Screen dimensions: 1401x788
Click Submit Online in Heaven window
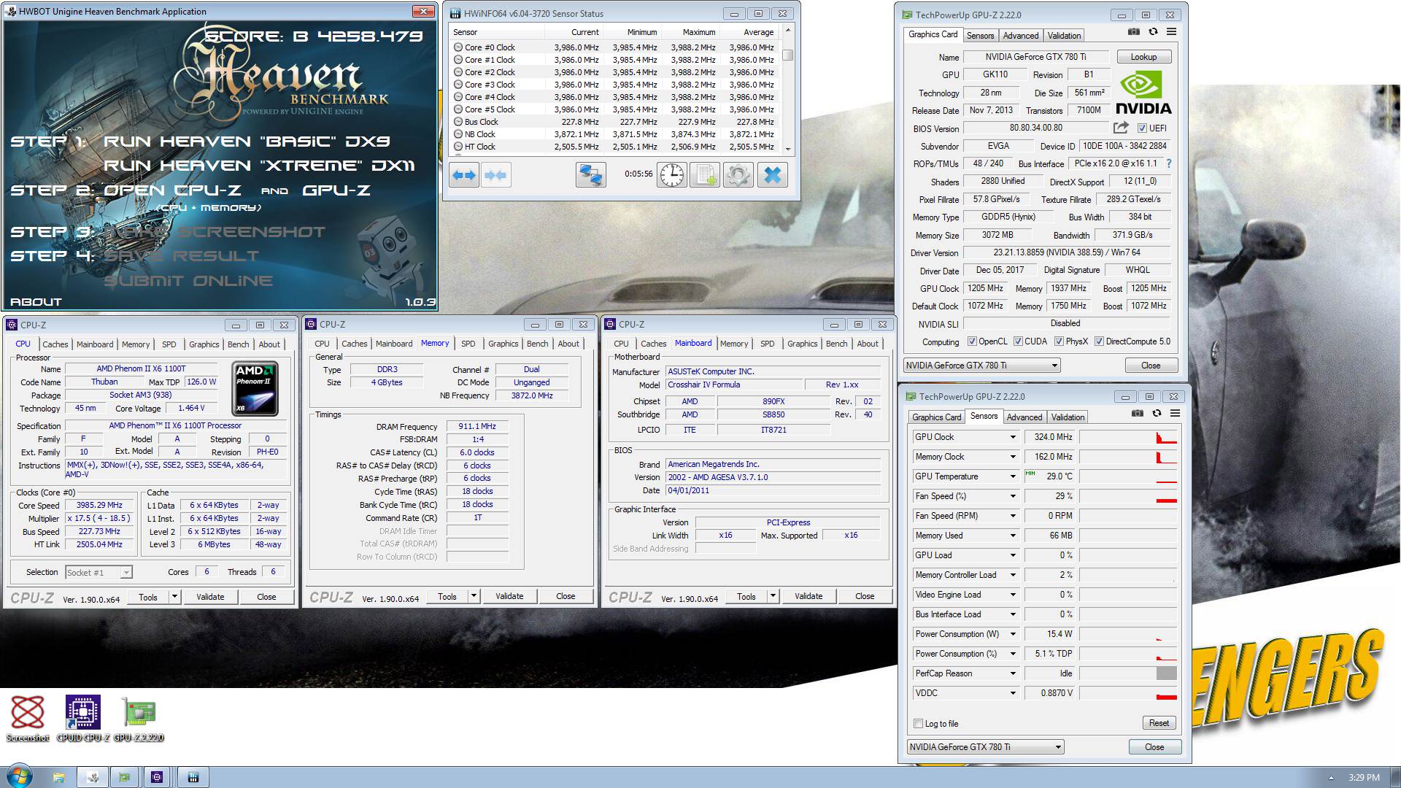[188, 281]
